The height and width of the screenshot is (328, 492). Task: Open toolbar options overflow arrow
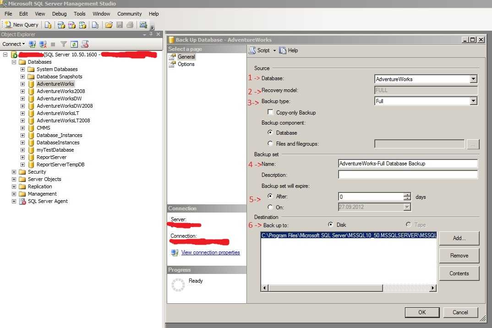[153, 27]
